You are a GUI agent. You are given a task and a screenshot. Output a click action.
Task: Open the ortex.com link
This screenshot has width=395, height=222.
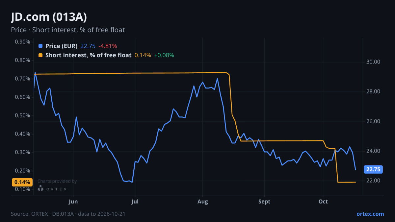point(370,214)
